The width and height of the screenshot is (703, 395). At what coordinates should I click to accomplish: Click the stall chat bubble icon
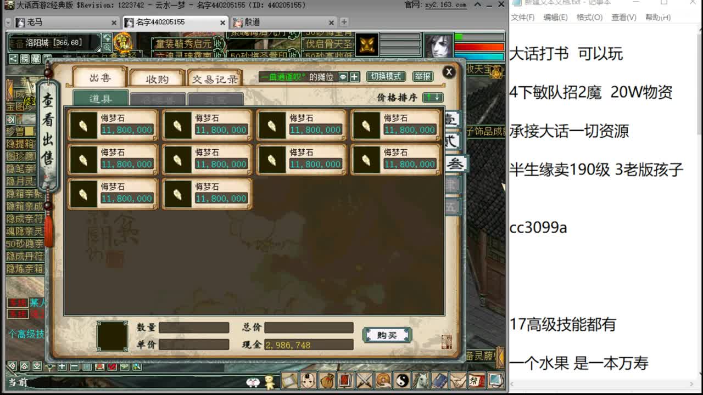(343, 77)
